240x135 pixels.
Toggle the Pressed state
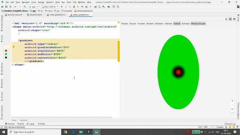pos(124,24)
